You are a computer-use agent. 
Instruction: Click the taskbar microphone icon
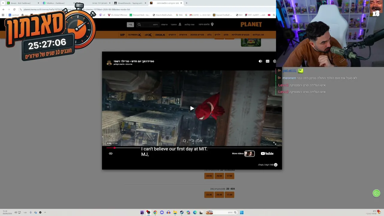pyautogui.click(x=31, y=212)
